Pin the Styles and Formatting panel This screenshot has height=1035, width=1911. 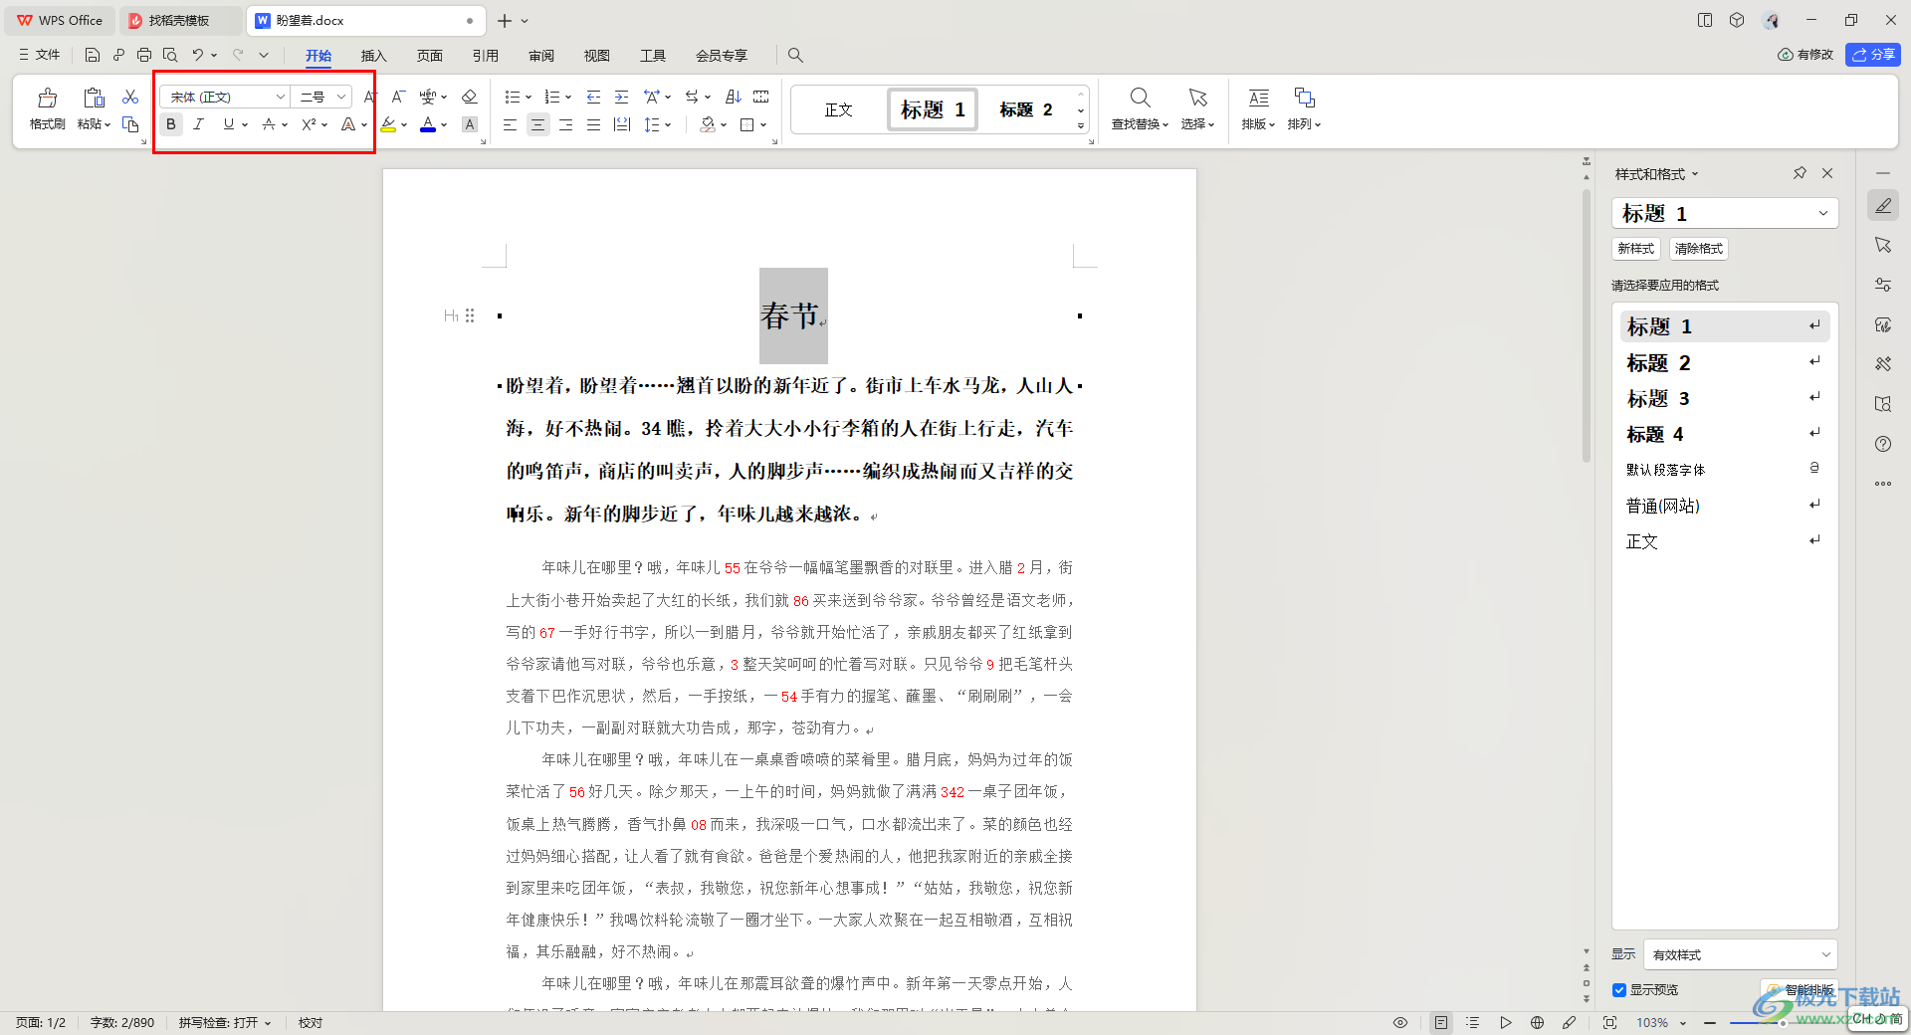point(1800,173)
